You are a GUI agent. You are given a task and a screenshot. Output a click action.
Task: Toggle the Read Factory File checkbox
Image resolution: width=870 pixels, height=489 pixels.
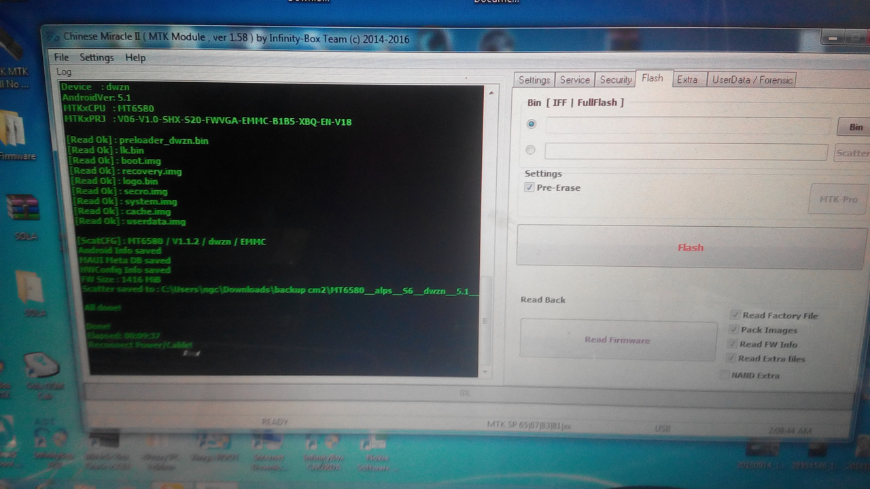pos(735,315)
